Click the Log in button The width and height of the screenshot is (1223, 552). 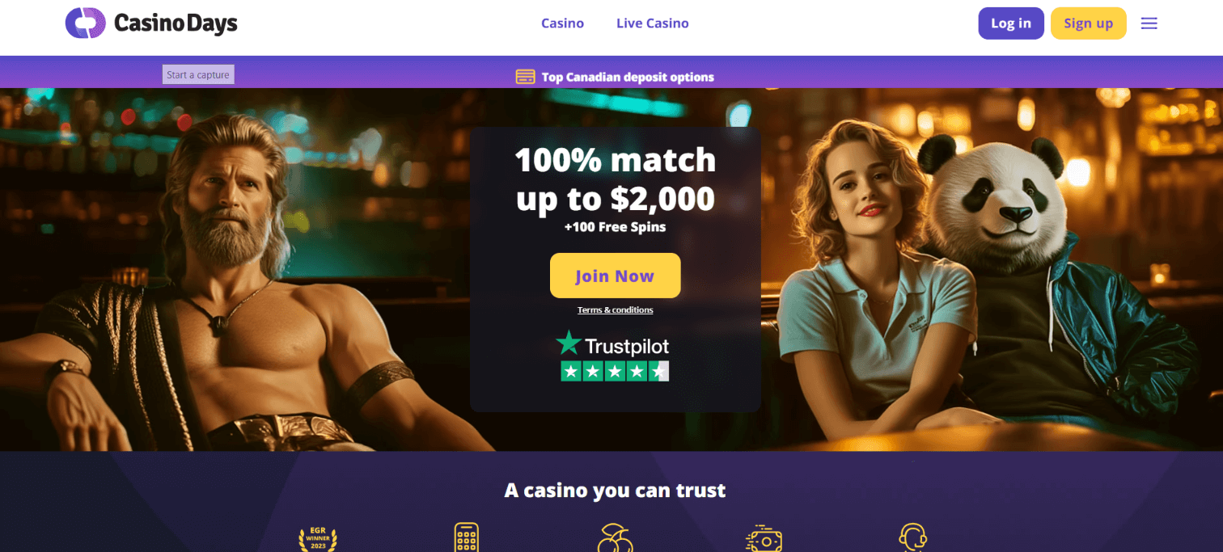click(x=1011, y=23)
